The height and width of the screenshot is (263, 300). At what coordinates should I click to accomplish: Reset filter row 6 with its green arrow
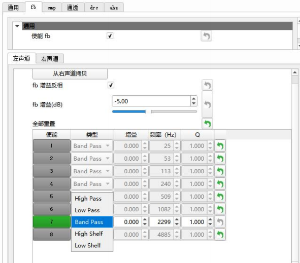tap(220, 209)
